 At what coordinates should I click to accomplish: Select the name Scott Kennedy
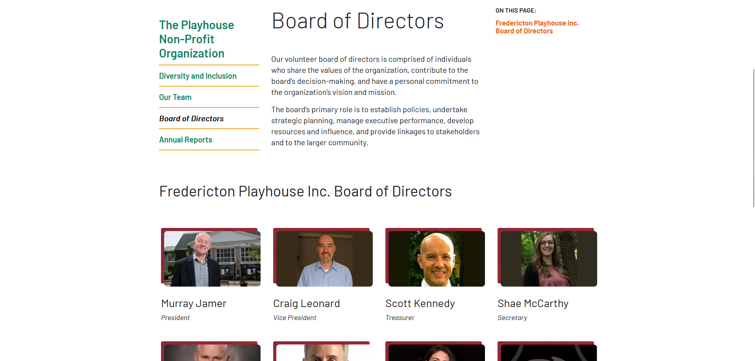tap(420, 304)
